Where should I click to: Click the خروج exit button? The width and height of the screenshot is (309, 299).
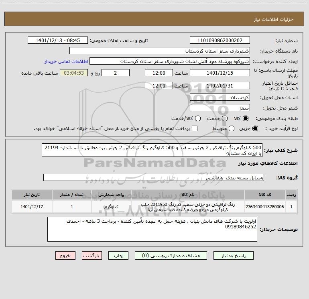pos(65,256)
